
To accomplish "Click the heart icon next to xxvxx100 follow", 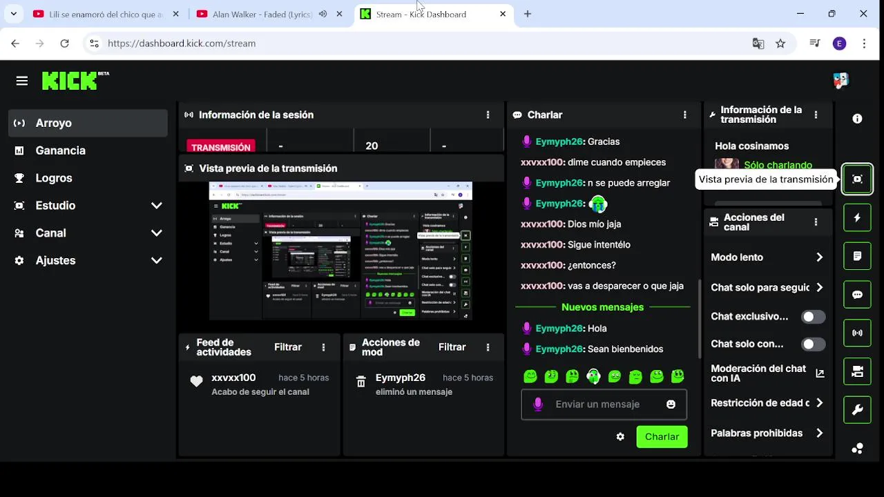I will [x=197, y=381].
